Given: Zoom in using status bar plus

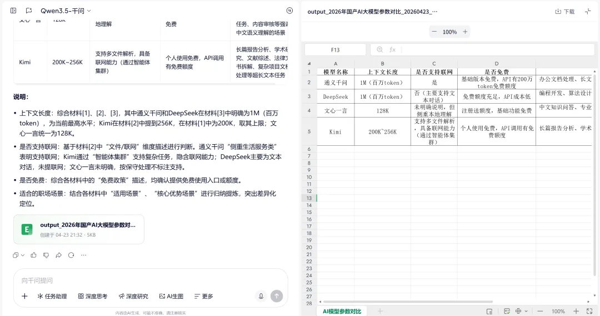Looking at the screenshot, I should [576, 312].
